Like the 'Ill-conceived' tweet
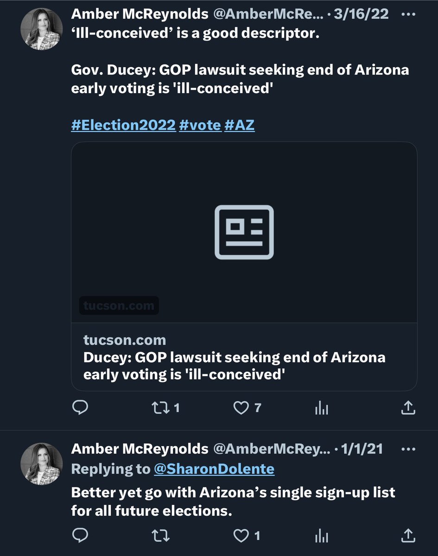The height and width of the screenshot is (556, 438). point(241,408)
